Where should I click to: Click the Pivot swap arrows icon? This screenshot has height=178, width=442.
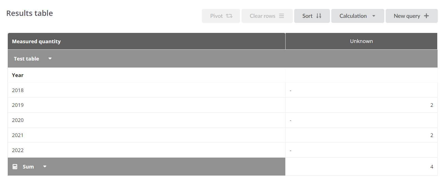(229, 16)
